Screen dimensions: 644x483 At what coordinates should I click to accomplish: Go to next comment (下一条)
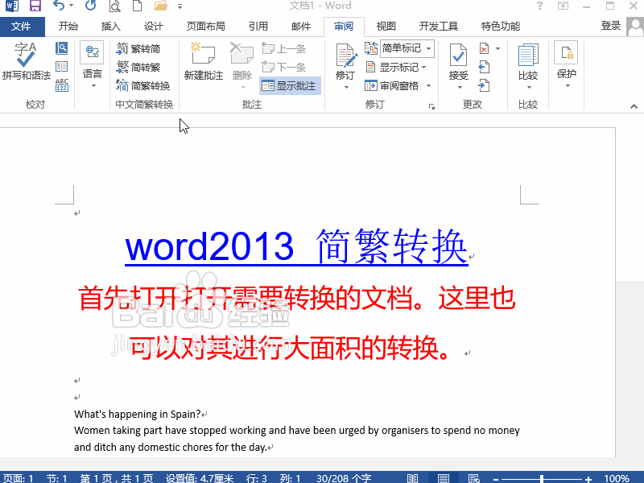284,67
